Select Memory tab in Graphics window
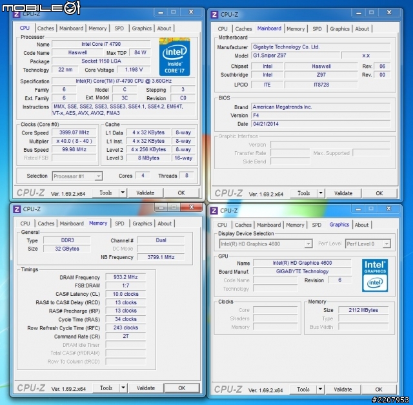The height and width of the screenshot is (405, 413). [295, 225]
